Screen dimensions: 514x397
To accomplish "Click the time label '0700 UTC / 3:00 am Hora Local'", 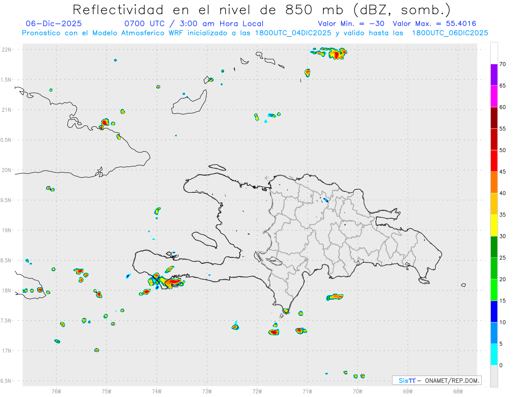I will tap(194, 24).
